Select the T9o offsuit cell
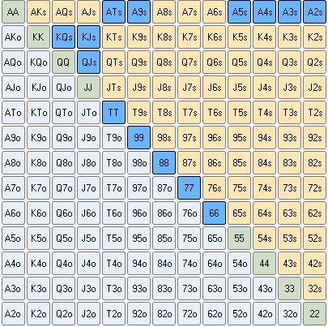328x327 pixels. (113, 137)
